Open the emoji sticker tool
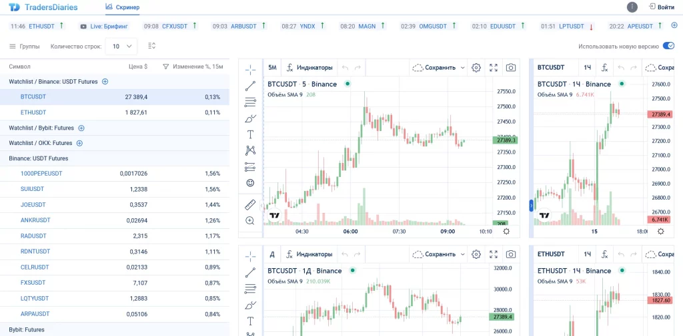This screenshot has height=336, width=683. 250,183
